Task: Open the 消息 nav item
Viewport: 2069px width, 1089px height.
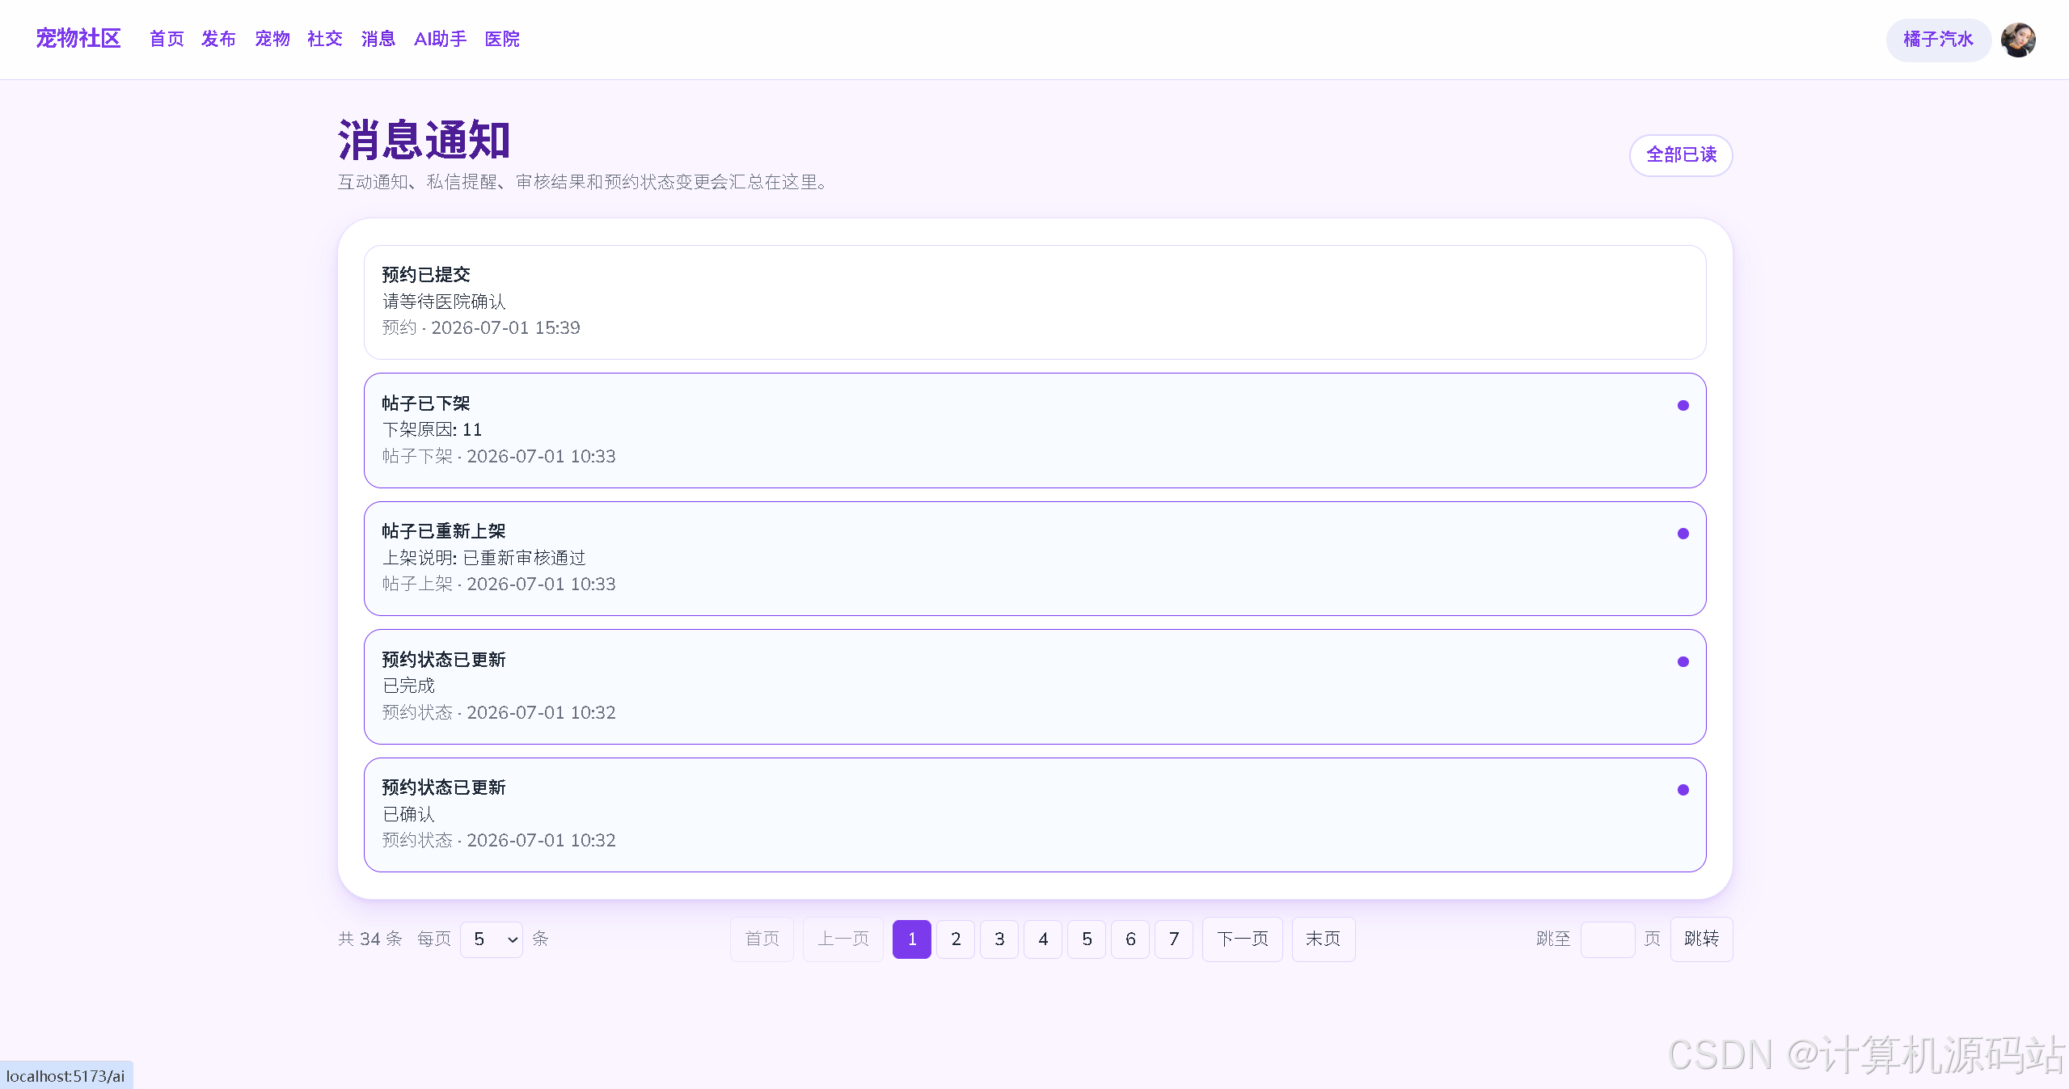Action: click(378, 39)
